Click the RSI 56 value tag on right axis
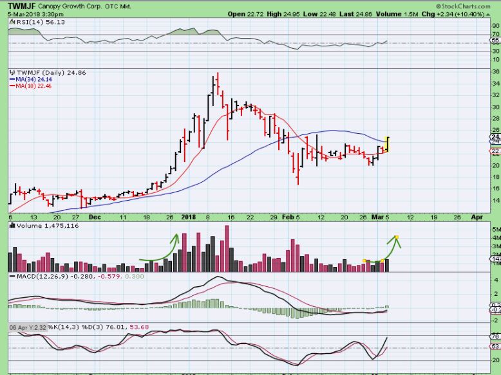The width and height of the screenshot is (501, 375). [495, 41]
